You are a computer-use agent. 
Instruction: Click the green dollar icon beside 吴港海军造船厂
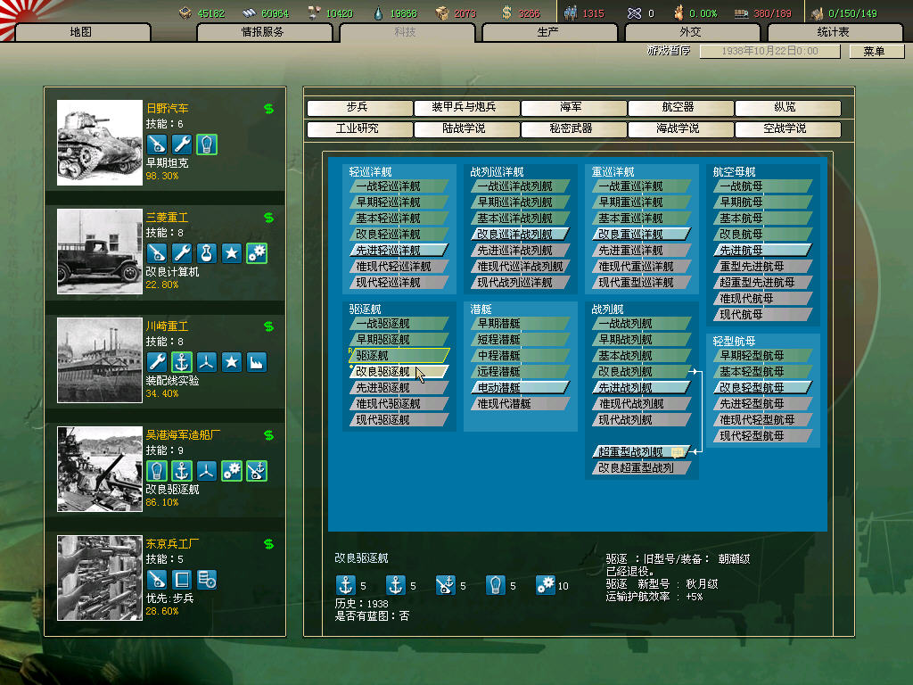click(x=268, y=435)
